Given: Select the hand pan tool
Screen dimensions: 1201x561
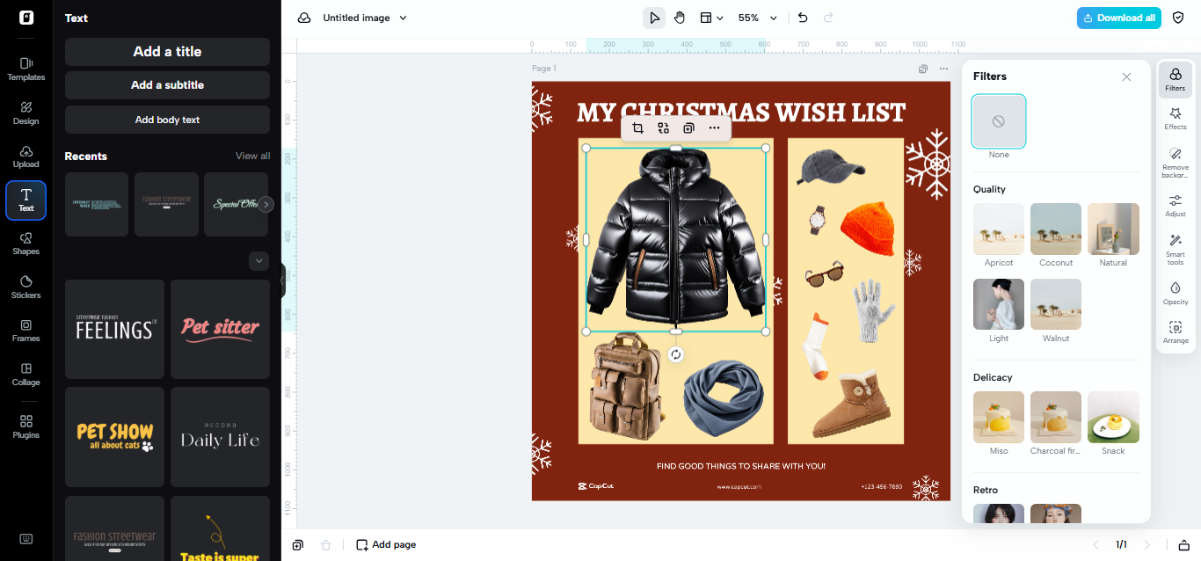Looking at the screenshot, I should point(680,18).
